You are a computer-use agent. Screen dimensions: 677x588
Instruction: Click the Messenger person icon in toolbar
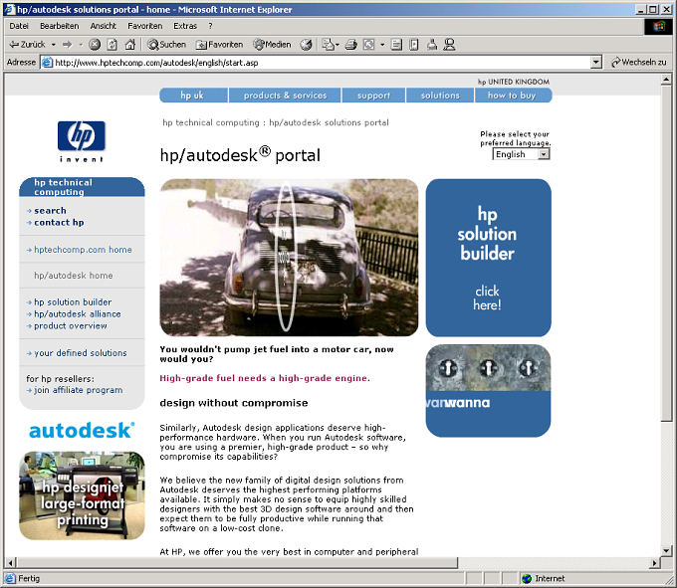(449, 45)
